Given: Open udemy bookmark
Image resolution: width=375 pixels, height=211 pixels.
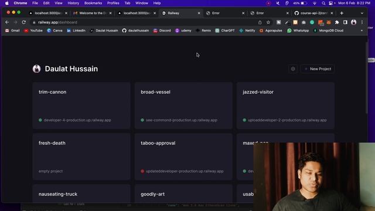Looking at the screenshot, I should click(x=183, y=30).
